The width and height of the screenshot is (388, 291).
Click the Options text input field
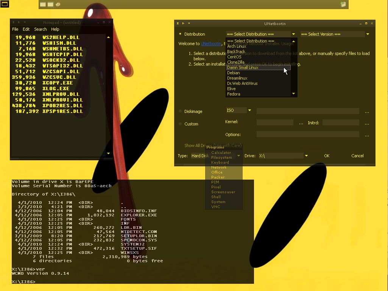click(307, 135)
